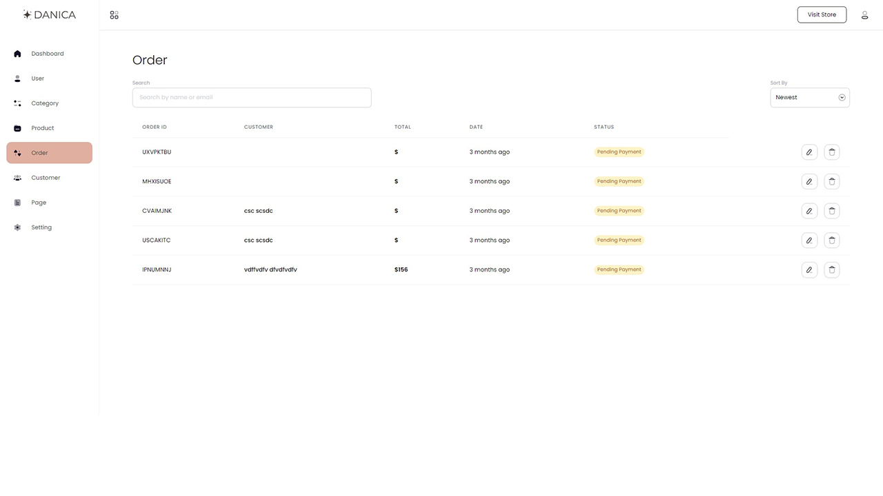Click the Customer sidebar icon
The height and width of the screenshot is (496, 883).
(x=17, y=178)
